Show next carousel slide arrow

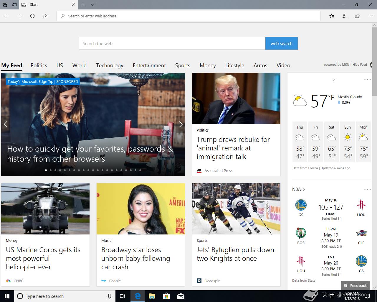(181, 124)
